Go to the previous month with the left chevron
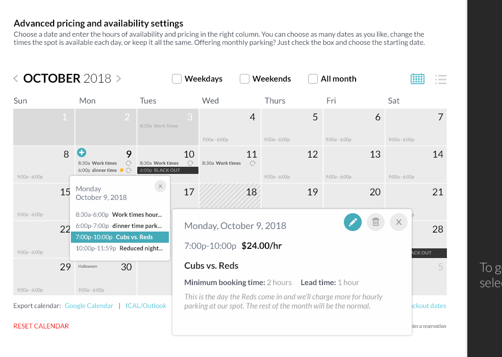Screen dimensions: 502x357 15,79
